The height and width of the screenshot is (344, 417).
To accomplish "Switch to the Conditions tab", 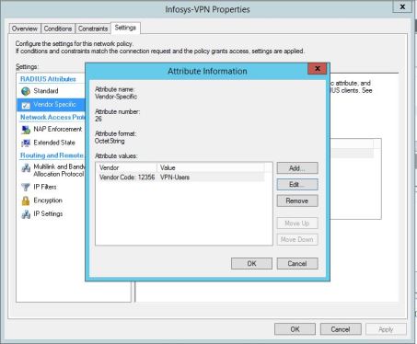I will (58, 29).
